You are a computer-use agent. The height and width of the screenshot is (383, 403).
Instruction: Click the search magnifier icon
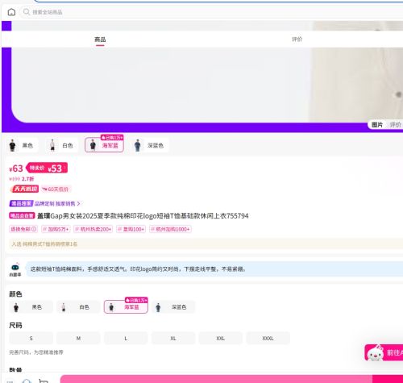27,12
